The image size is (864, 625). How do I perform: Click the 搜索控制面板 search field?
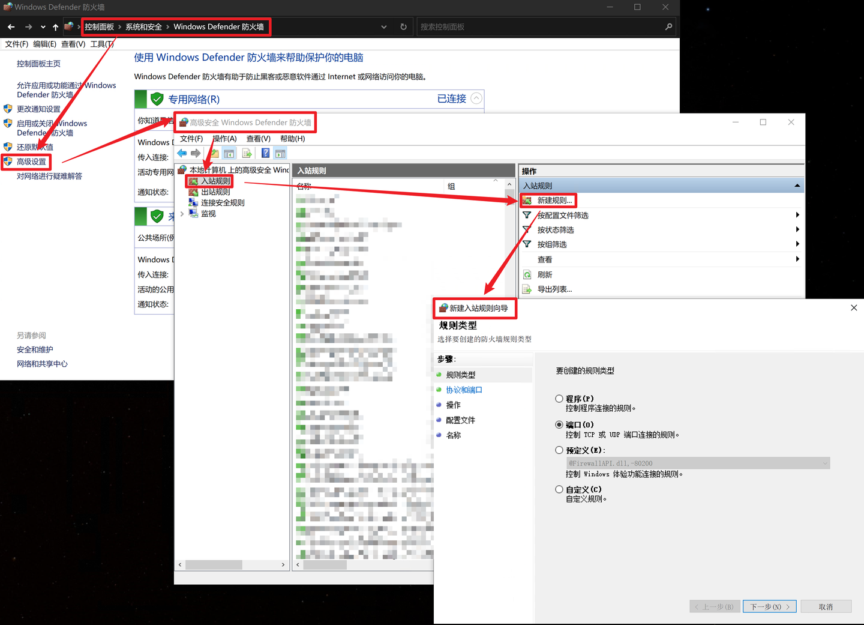540,27
